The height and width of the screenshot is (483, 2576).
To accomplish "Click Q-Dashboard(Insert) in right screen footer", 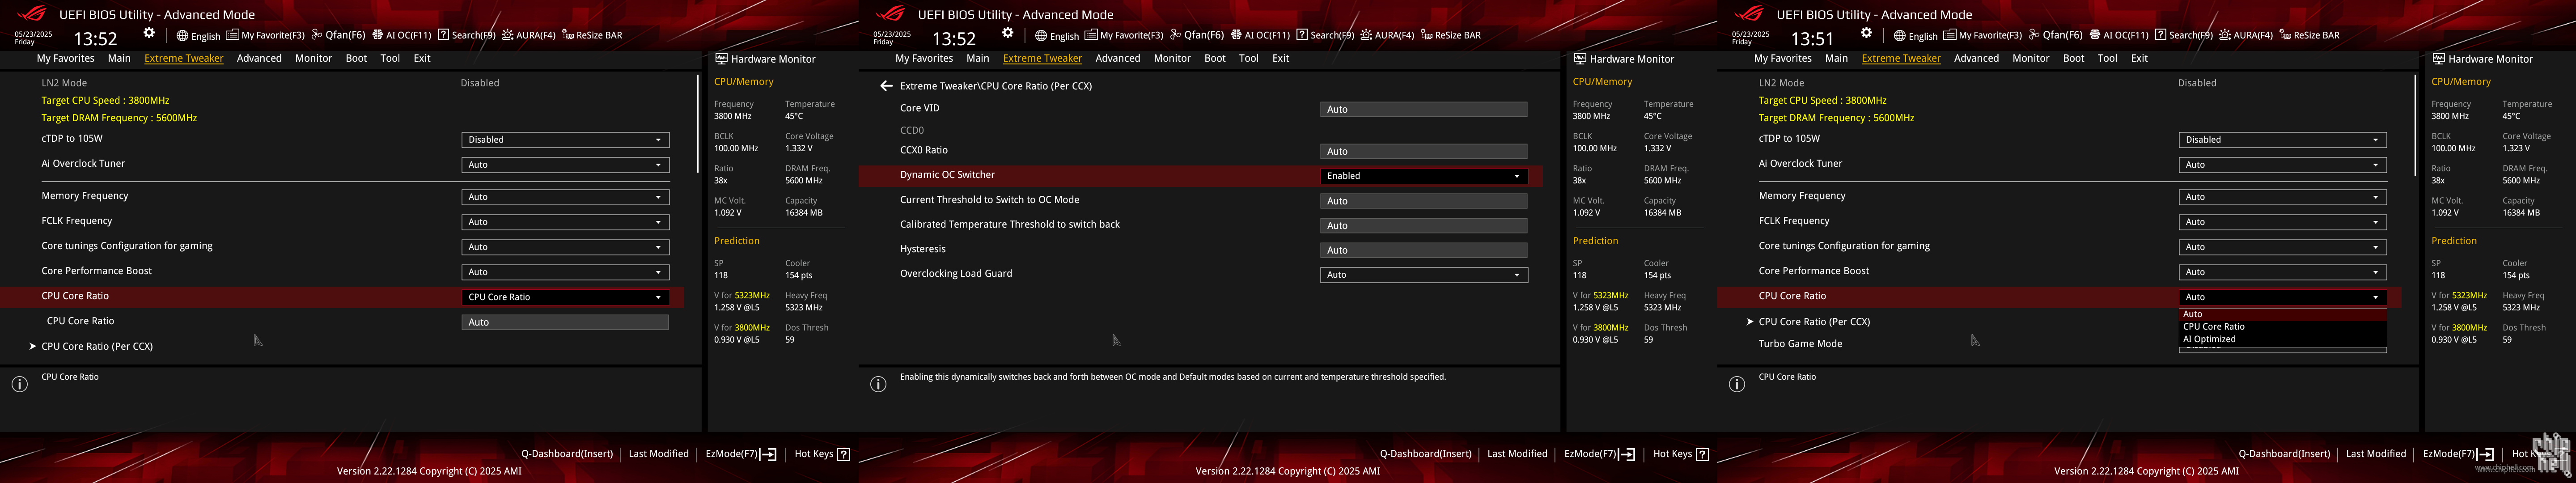I will tap(2284, 454).
